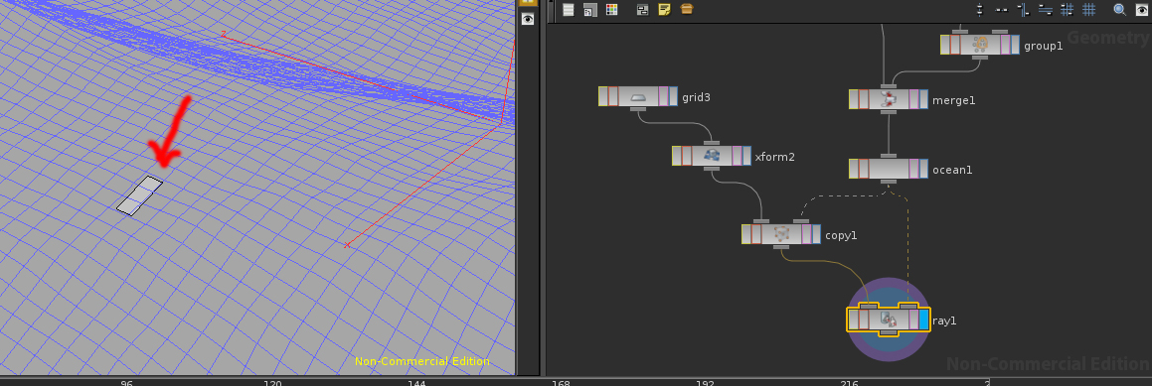Toggle the viewport eye visibility icon
Image resolution: width=1152 pixels, height=386 pixels.
528,19
